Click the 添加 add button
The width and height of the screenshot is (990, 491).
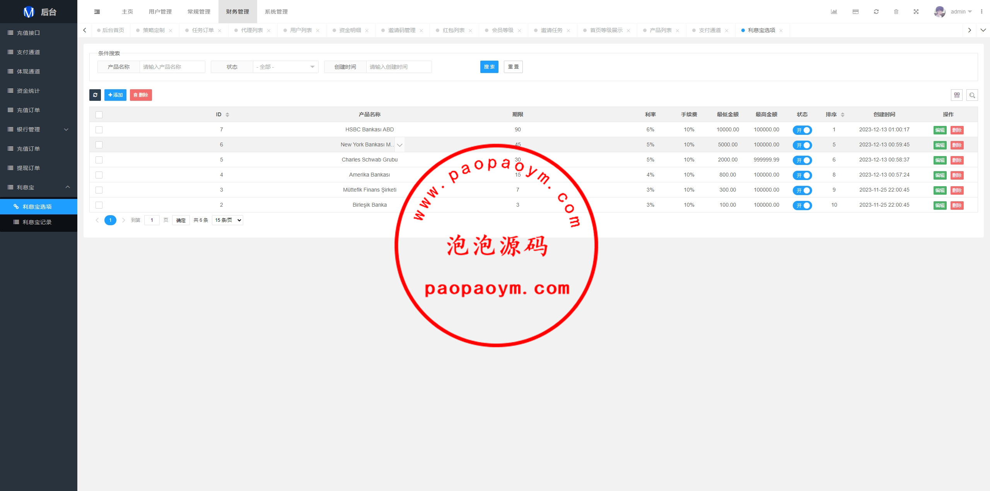point(115,95)
